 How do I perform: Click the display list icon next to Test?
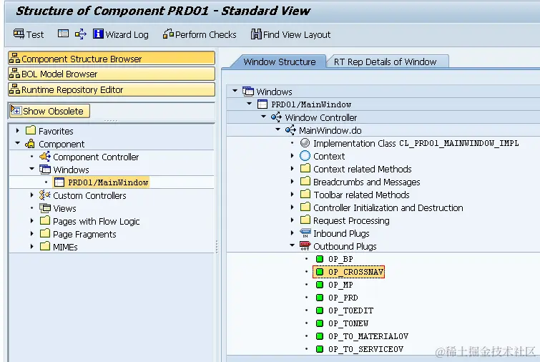pyautogui.click(x=63, y=34)
